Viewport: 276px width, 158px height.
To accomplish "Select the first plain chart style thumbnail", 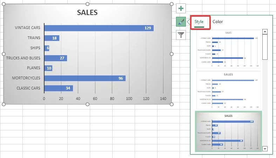I will pos(228,49).
